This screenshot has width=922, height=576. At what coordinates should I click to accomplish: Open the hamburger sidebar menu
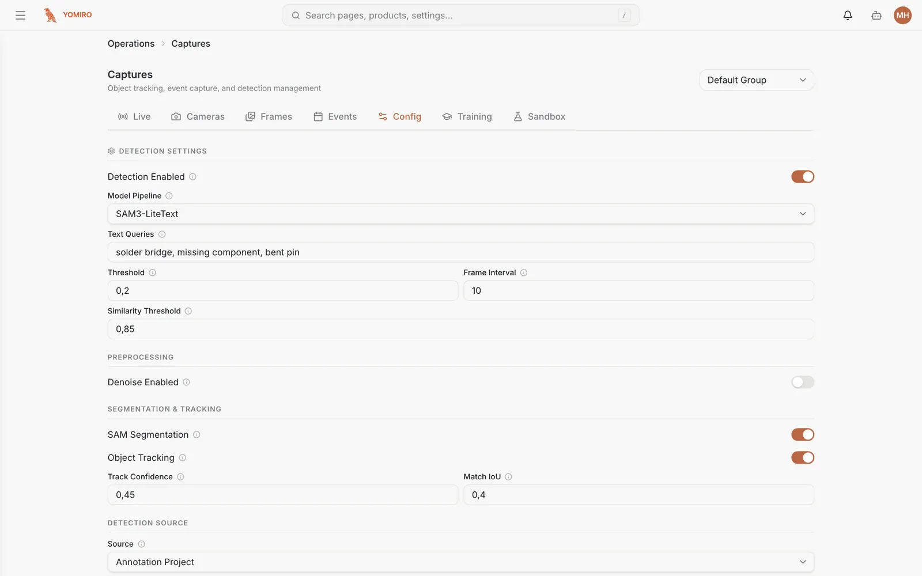20,16
